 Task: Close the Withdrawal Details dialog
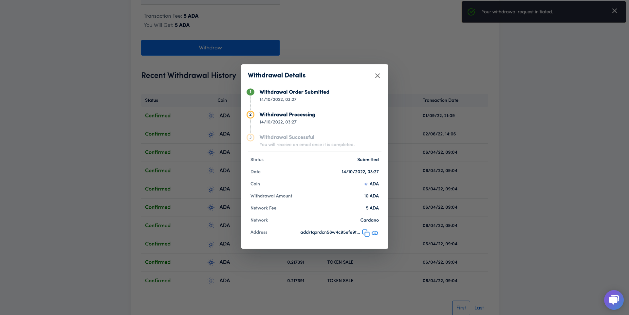(377, 76)
